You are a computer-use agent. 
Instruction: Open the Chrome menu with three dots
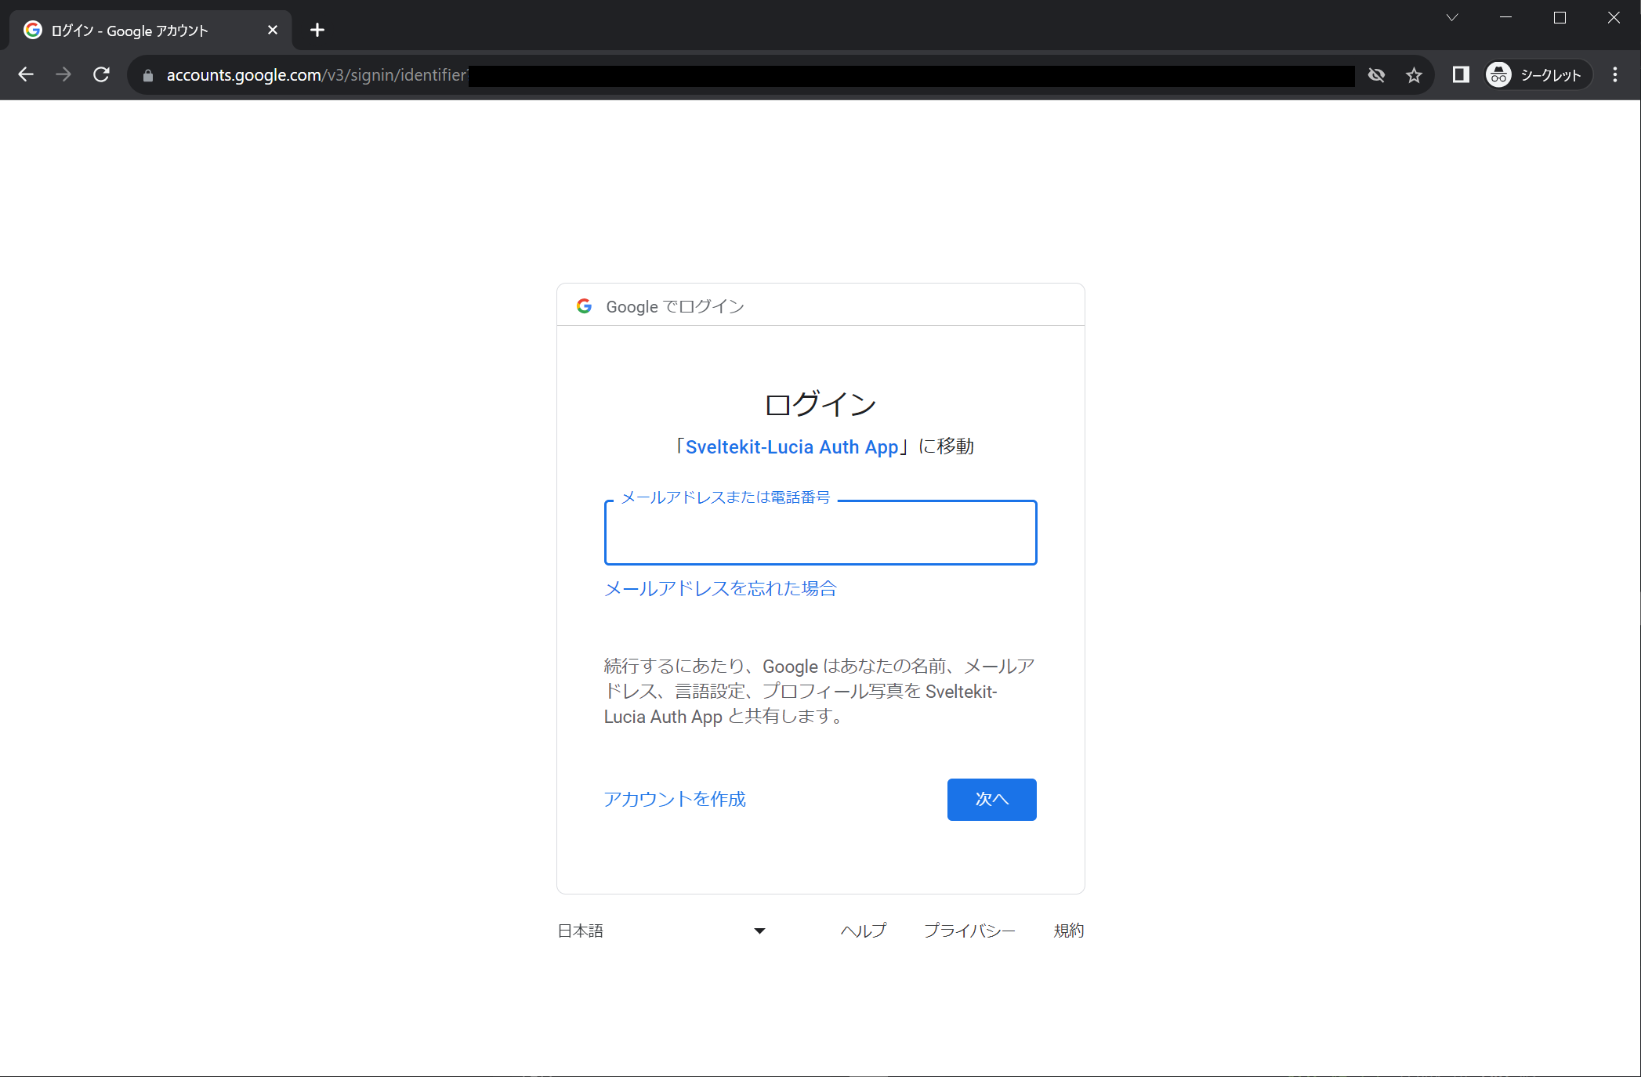coord(1614,74)
